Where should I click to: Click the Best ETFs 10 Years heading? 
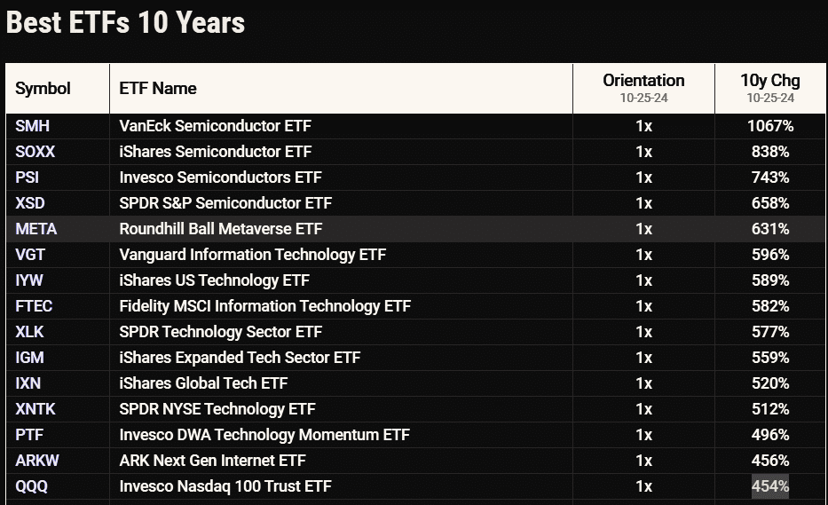126,23
